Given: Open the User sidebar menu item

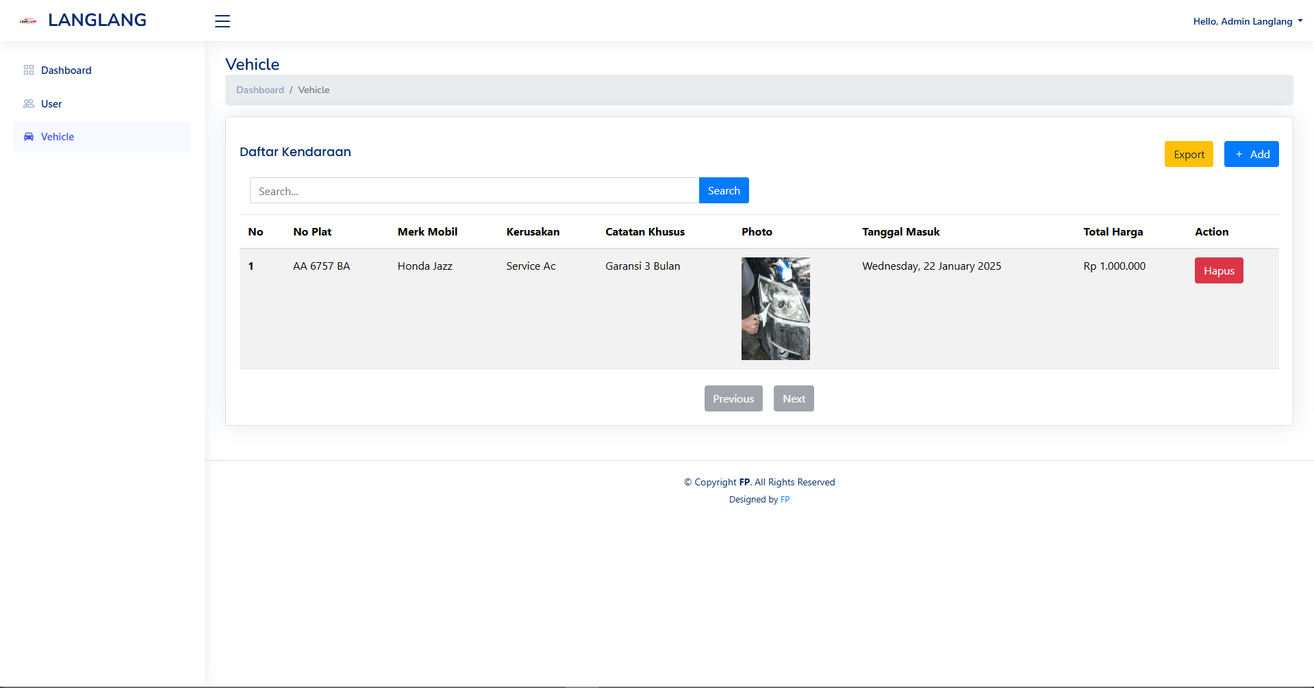Looking at the screenshot, I should click(x=51, y=104).
